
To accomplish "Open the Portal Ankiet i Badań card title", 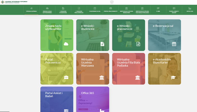I will [x=54, y=95].
